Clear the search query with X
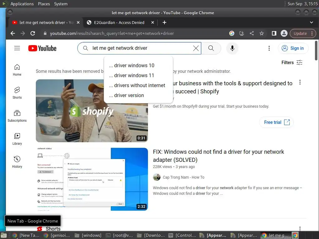This screenshot has width=319, height=239. 196,48
